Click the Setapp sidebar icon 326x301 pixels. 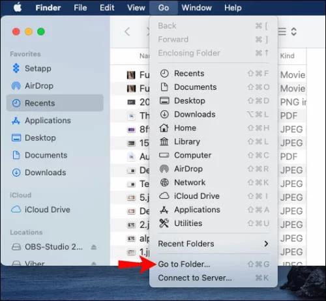pos(16,68)
